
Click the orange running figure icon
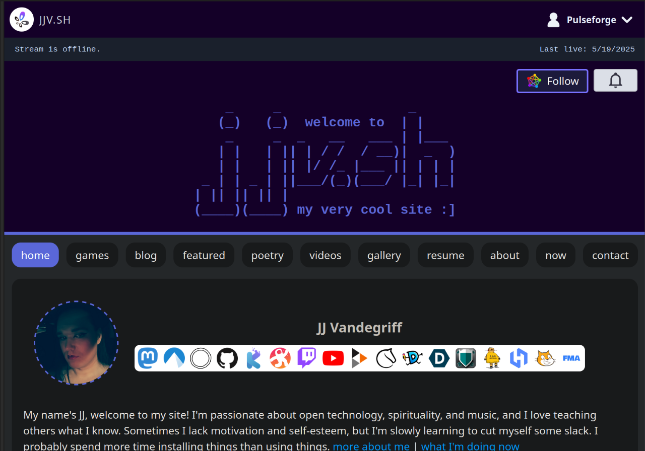tap(280, 358)
